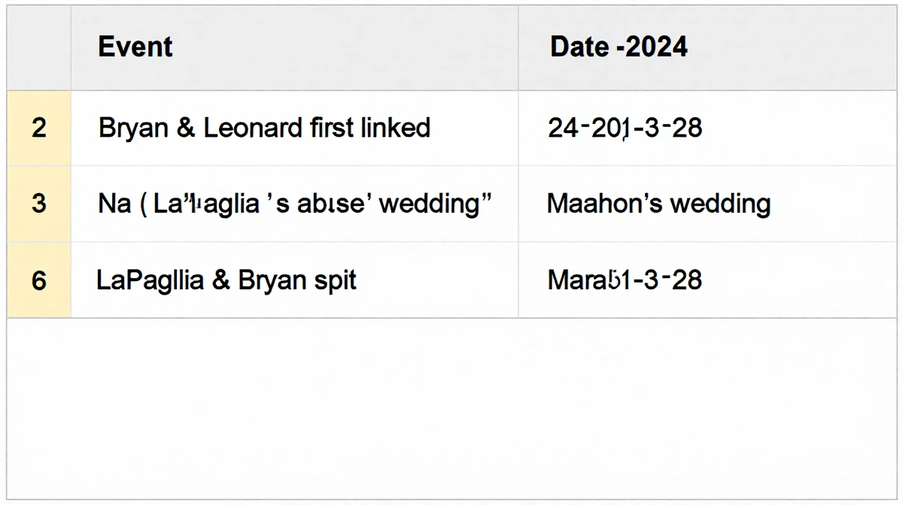903x505 pixels.
Task: Select row header number 2
Action: pos(39,128)
